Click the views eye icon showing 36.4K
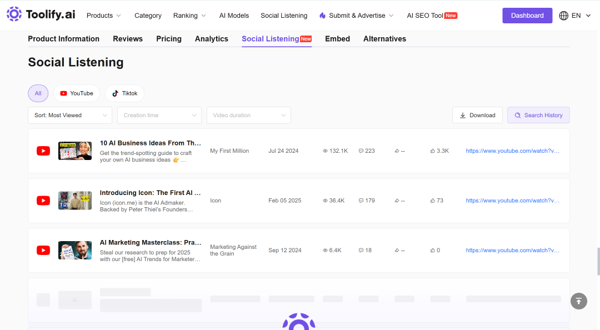Viewport: 600px width, 330px height. pyautogui.click(x=325, y=201)
